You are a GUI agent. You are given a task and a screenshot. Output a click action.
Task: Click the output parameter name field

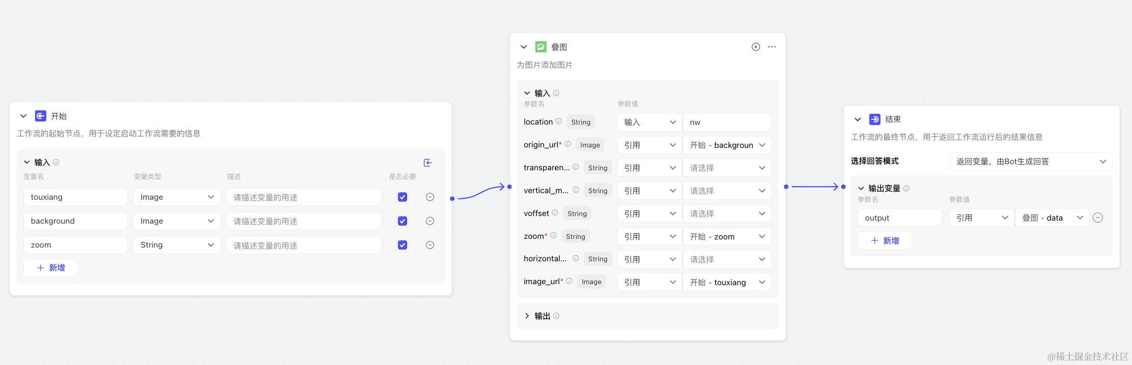[x=900, y=218]
